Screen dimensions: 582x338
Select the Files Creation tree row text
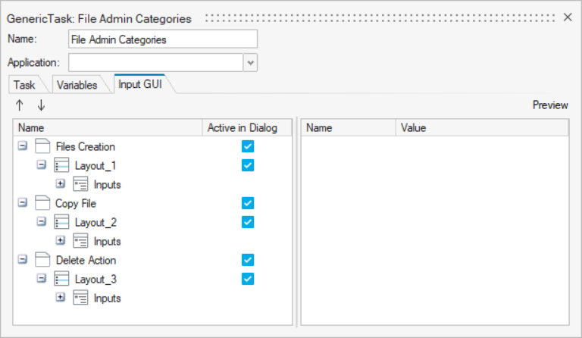[86, 146]
